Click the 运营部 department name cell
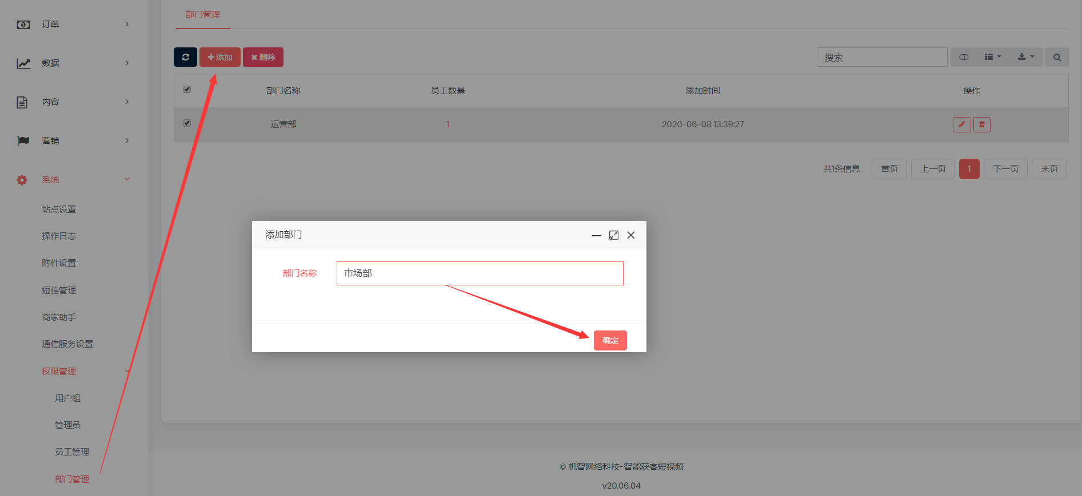The height and width of the screenshot is (496, 1082). click(284, 124)
